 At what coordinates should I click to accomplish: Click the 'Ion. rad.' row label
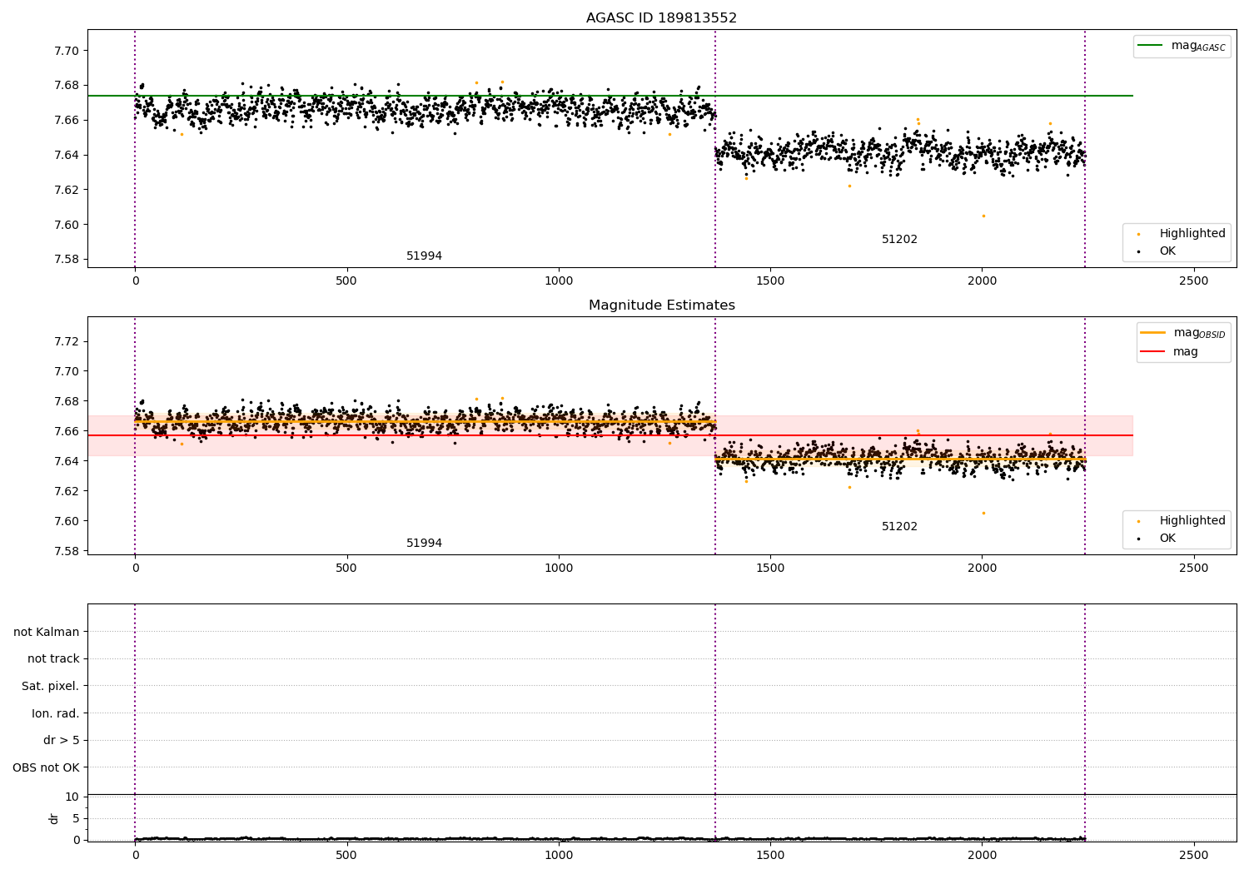pyautogui.click(x=56, y=713)
